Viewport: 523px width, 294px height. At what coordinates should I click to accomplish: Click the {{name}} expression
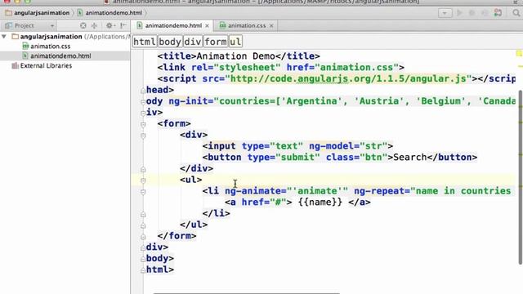point(320,203)
